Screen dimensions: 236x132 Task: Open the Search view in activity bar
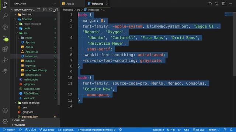click(5, 16)
